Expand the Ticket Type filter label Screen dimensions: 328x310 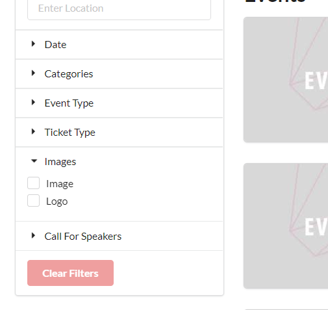pyautogui.click(x=69, y=133)
